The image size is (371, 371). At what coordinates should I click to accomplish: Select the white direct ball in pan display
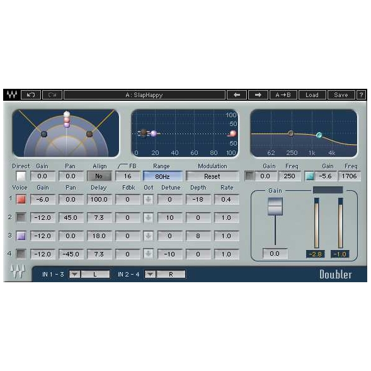[x=67, y=114]
